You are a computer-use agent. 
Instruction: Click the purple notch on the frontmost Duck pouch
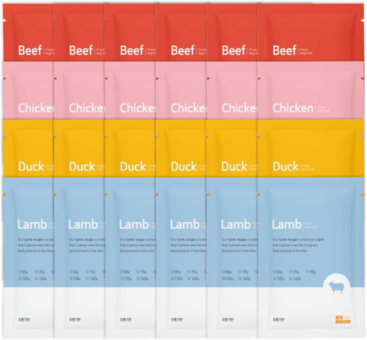tap(259, 137)
